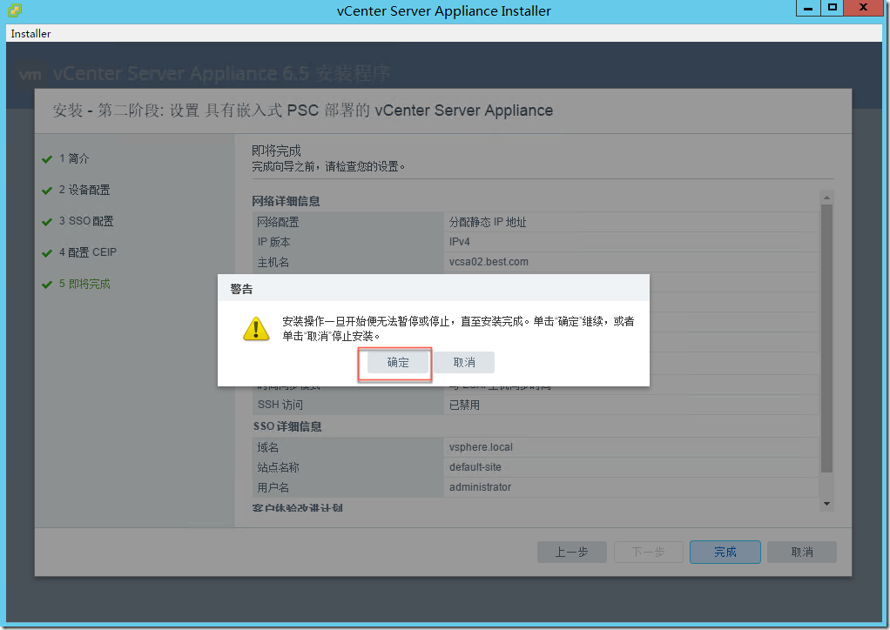
Task: Click hostname value vcsa02.best.com
Action: click(489, 262)
